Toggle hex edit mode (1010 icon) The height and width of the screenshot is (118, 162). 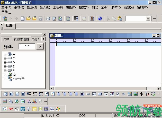(84, 18)
